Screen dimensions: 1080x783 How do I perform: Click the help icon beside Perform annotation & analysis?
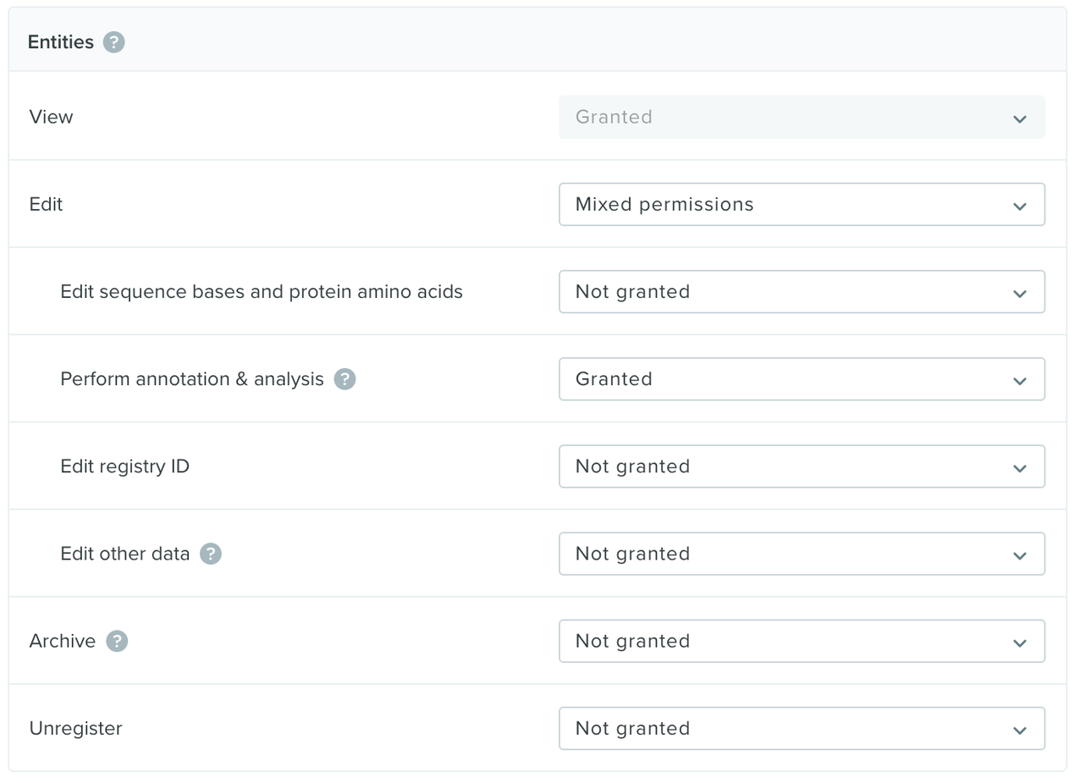tap(344, 379)
